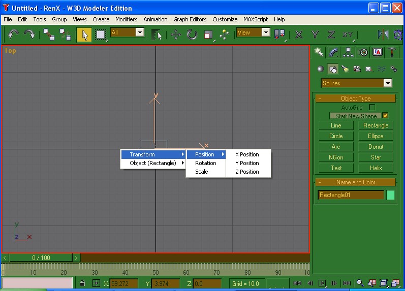Click the Rectangle01 name field
405x291 pixels.
click(x=351, y=195)
